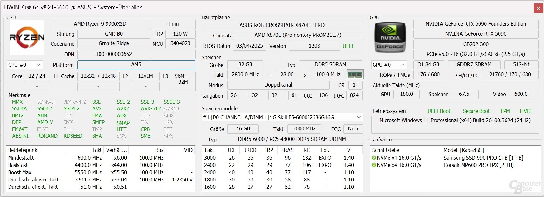Click the UEFI label next to BIOS version
This screenshot has width=544, height=197.
(x=348, y=46)
